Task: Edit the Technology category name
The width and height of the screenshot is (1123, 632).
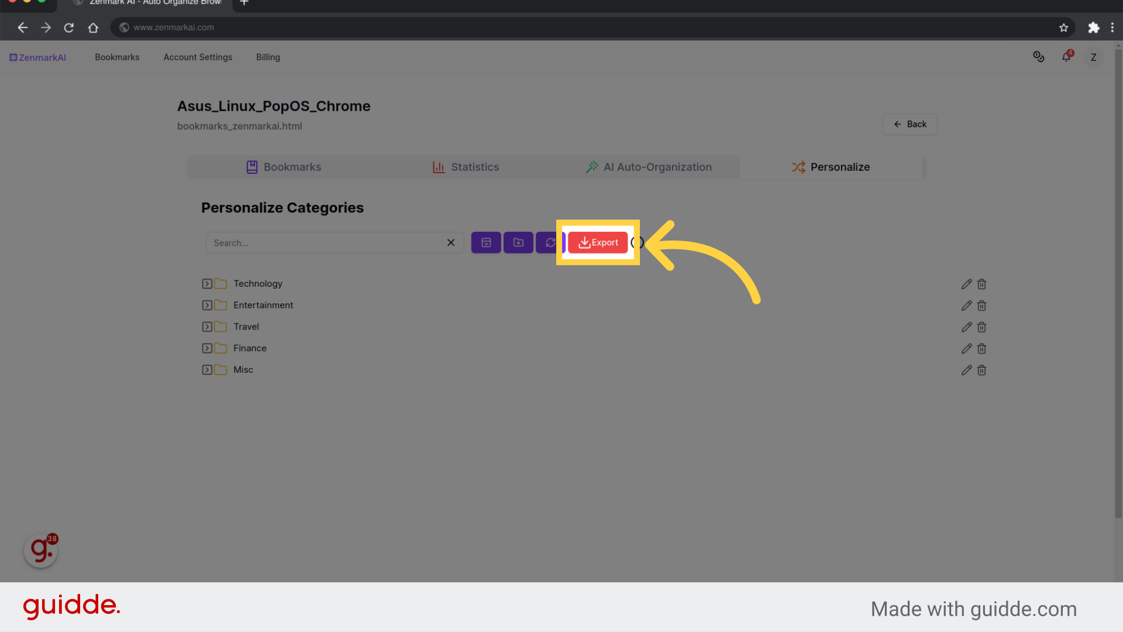Action: pos(966,284)
